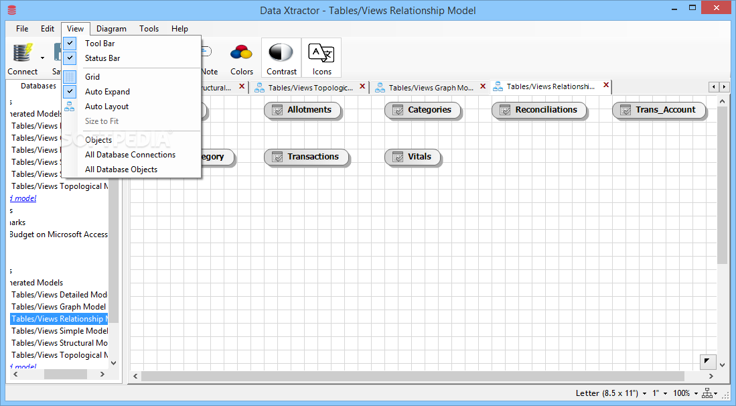Select the Trans_Account table node
The image size is (736, 406).
click(x=659, y=111)
